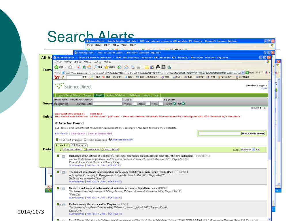This screenshot has width=295, height=221.
Task: Open PDF (340 K) link for article 2
Action: (115, 182)
